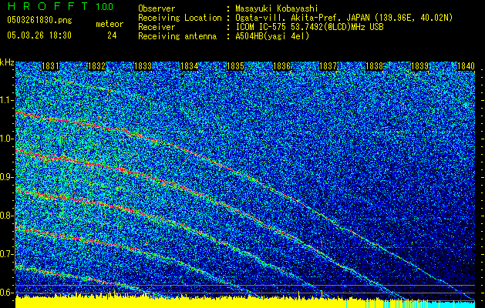Click the Receiving antenna label

177,36
